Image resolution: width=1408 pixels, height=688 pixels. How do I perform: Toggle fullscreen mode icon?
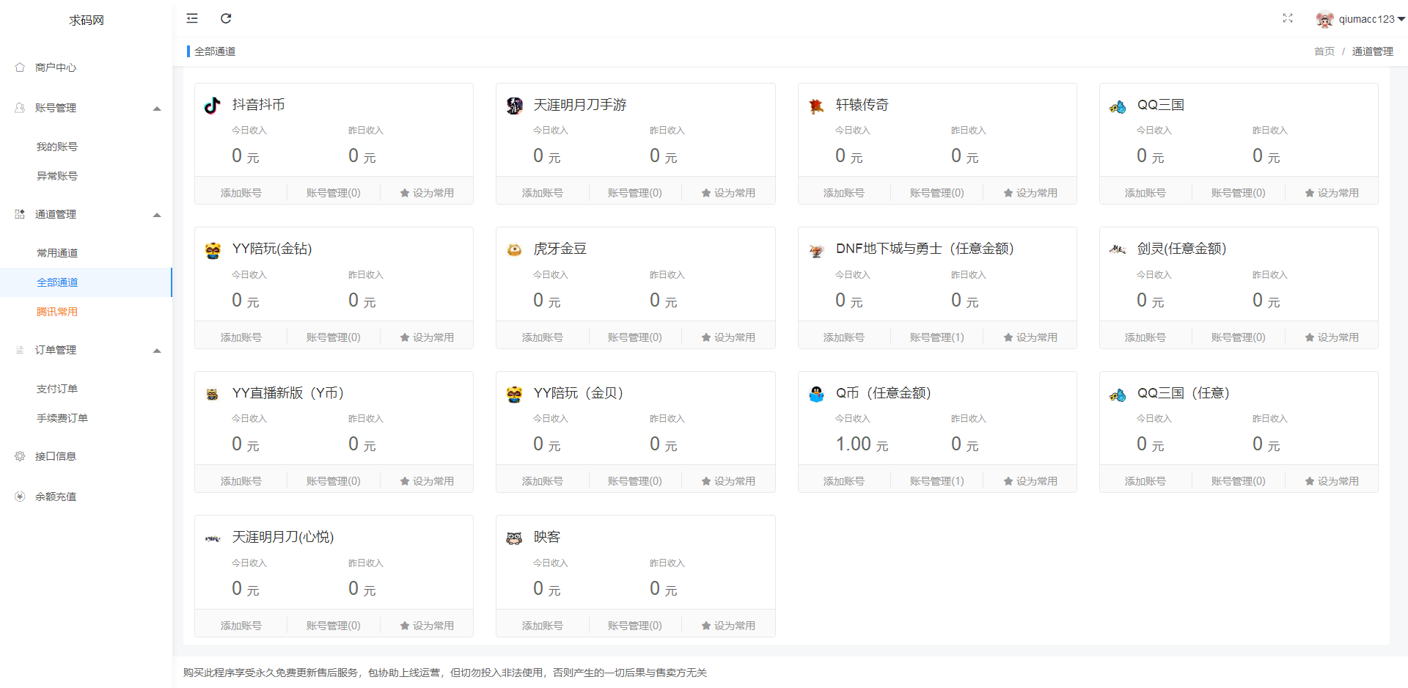pos(1287,18)
